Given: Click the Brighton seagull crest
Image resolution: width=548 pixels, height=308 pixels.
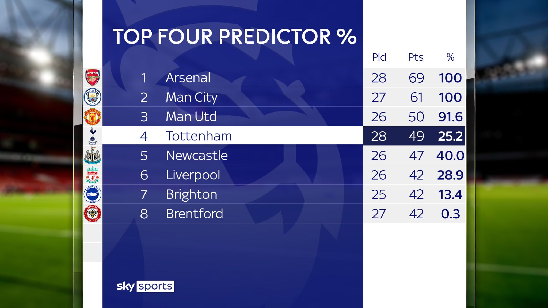Looking at the screenshot, I should pyautogui.click(x=93, y=194).
